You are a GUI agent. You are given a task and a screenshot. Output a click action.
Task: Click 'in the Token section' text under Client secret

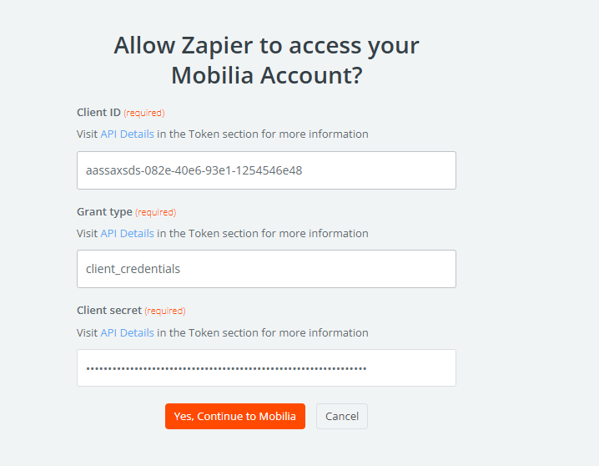pyautogui.click(x=208, y=332)
